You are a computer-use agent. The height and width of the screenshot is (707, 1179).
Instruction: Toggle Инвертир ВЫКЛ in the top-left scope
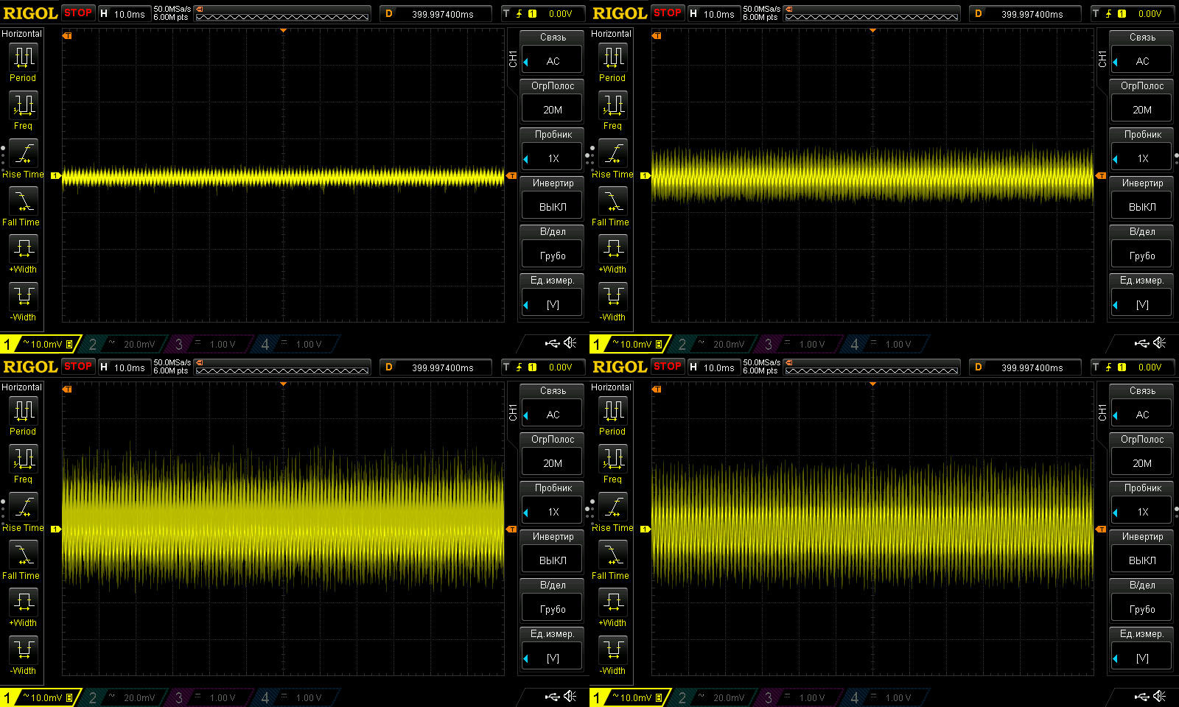553,206
